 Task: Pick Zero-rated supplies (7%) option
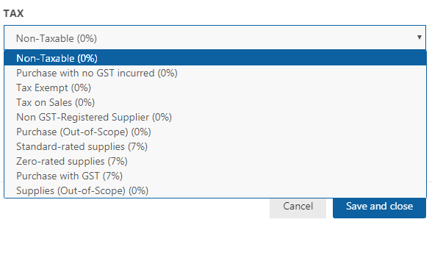[x=215, y=161]
